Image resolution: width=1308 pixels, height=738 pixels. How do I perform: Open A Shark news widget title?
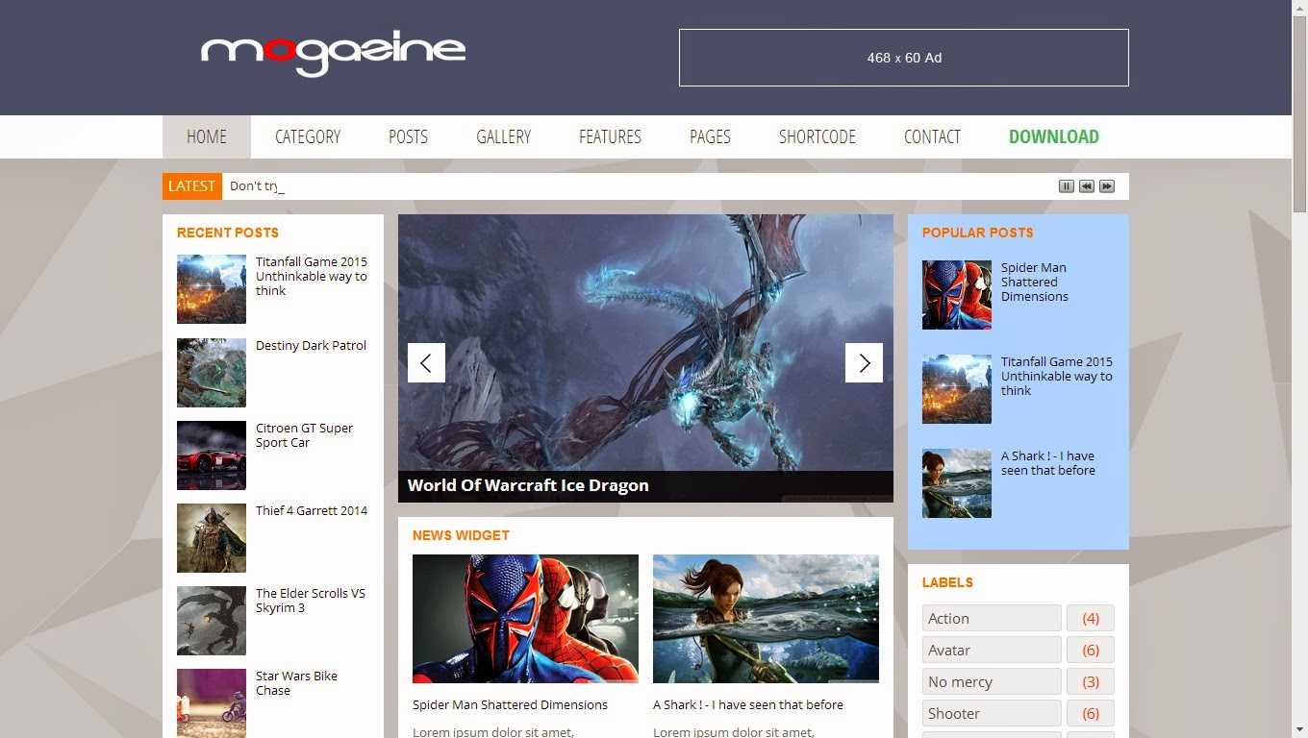pos(748,704)
